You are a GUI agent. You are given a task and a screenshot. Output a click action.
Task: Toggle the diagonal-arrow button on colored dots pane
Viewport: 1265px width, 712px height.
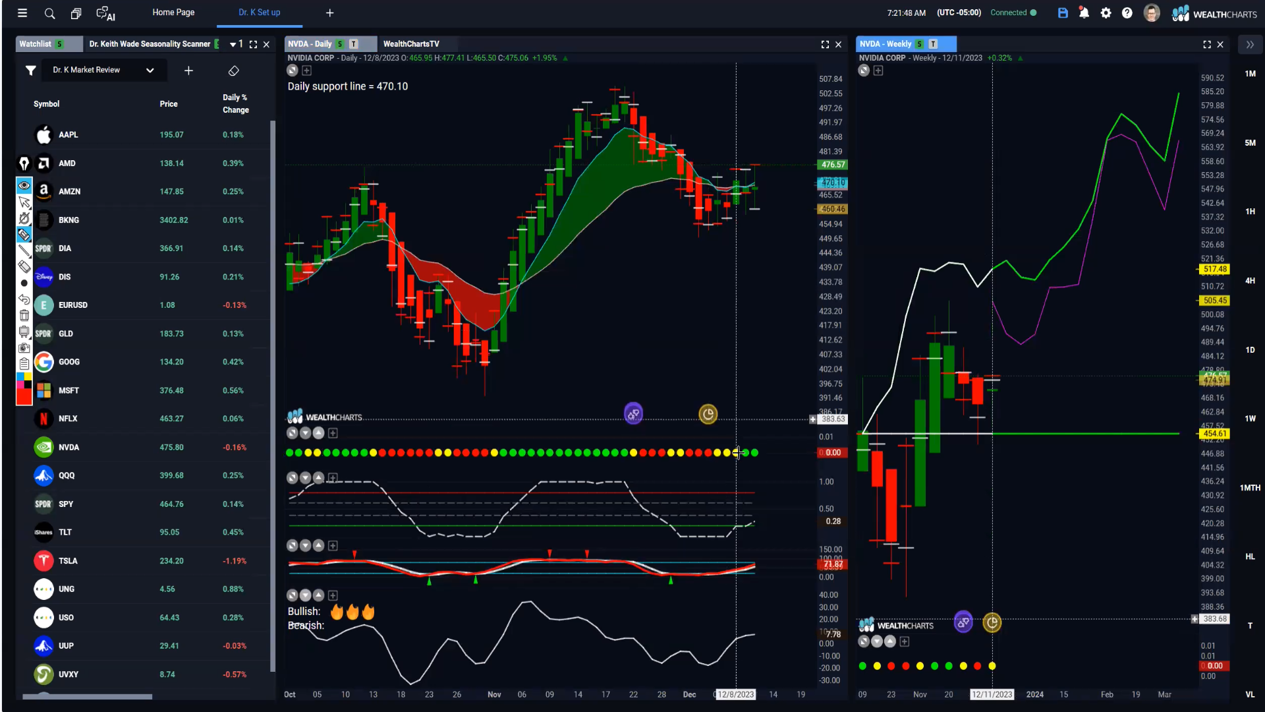coord(293,433)
